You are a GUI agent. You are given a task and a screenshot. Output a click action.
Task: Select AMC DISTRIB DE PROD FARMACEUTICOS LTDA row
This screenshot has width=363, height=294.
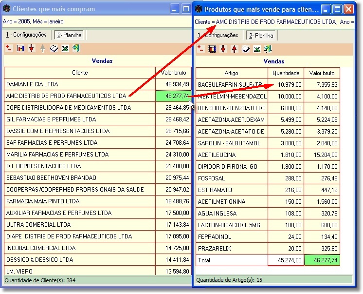[x=80, y=96]
